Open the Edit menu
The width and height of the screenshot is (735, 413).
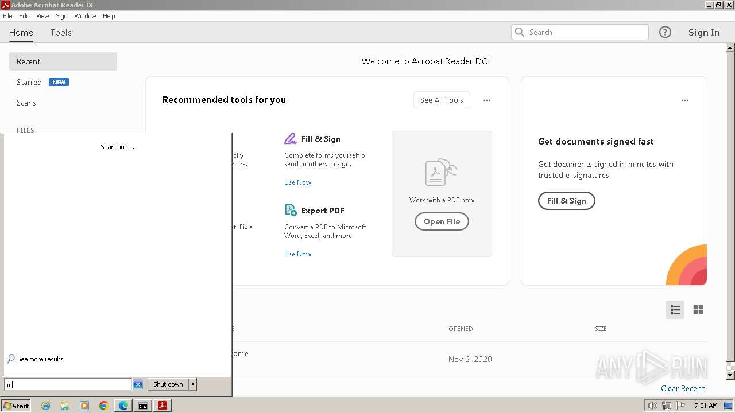click(x=24, y=16)
